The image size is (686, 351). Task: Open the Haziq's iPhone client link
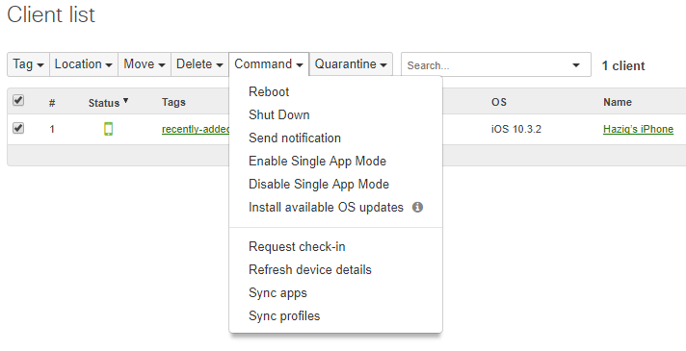[638, 129]
